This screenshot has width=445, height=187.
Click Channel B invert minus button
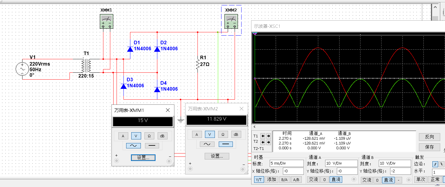pos(399,180)
